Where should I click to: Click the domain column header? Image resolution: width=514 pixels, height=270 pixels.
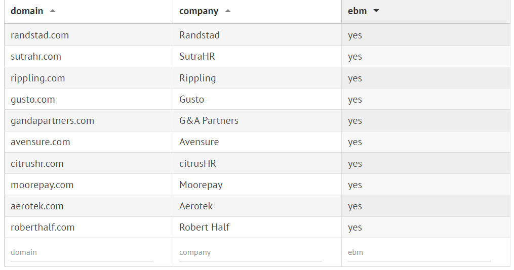coord(27,11)
